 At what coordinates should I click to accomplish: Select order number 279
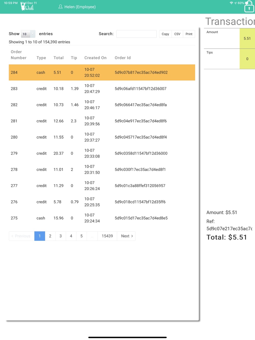point(14,153)
